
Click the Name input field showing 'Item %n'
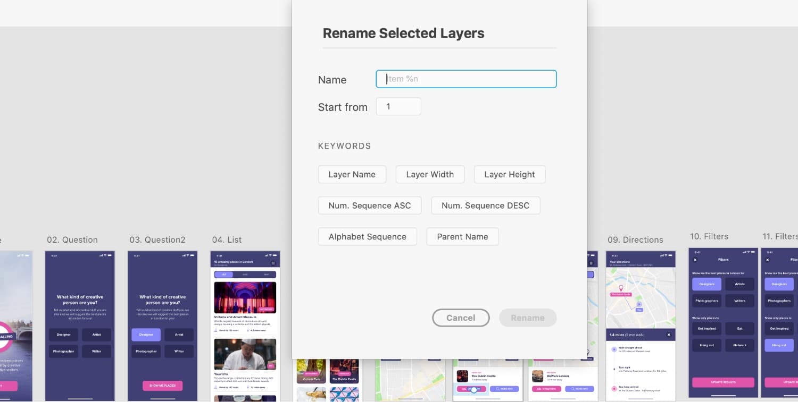pyautogui.click(x=465, y=79)
